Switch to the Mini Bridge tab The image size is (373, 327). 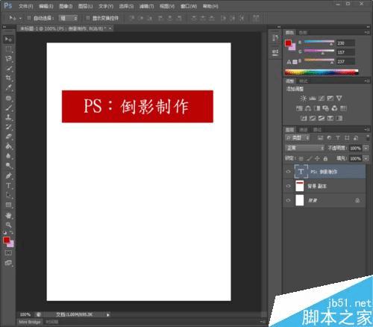[x=30, y=322]
